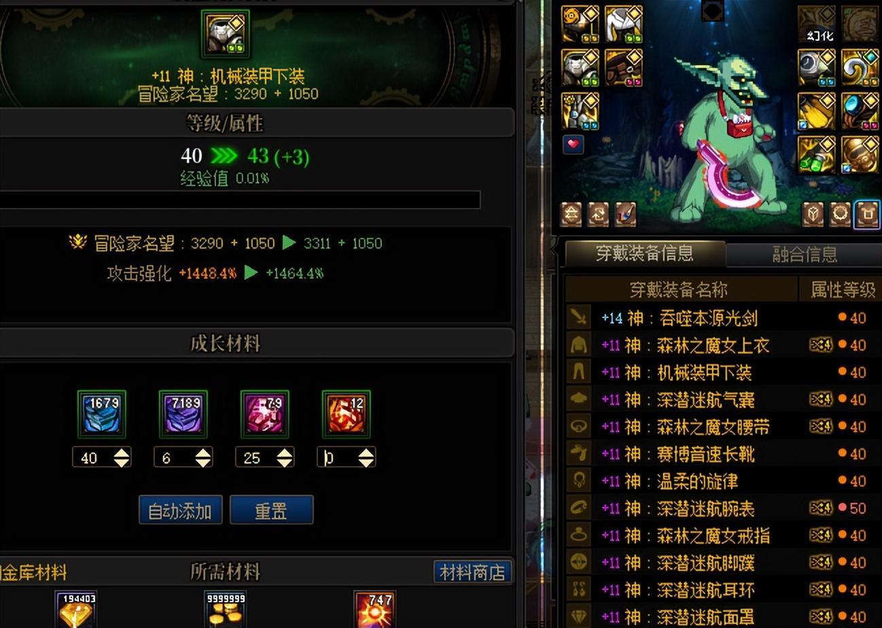Adjust the purple material quantity stepper at 6
Image resolution: width=882 pixels, height=628 pixels.
point(202,457)
